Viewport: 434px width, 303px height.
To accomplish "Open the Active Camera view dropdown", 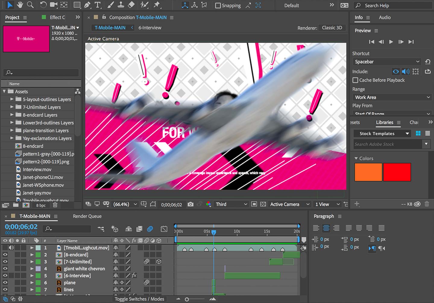I will 289,204.
